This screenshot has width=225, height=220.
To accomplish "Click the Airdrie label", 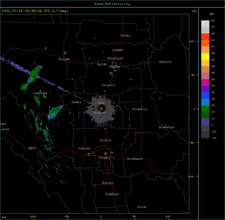I will point(105,140).
